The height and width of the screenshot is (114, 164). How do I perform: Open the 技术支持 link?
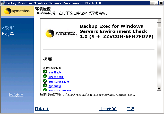16,95
